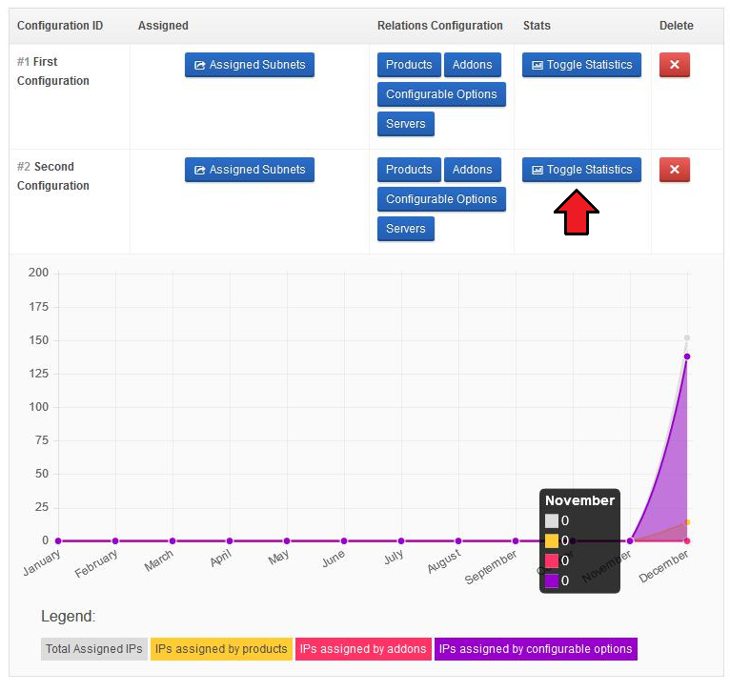The width and height of the screenshot is (730, 692).
Task: Click December pink addons data point
Action: point(687,540)
